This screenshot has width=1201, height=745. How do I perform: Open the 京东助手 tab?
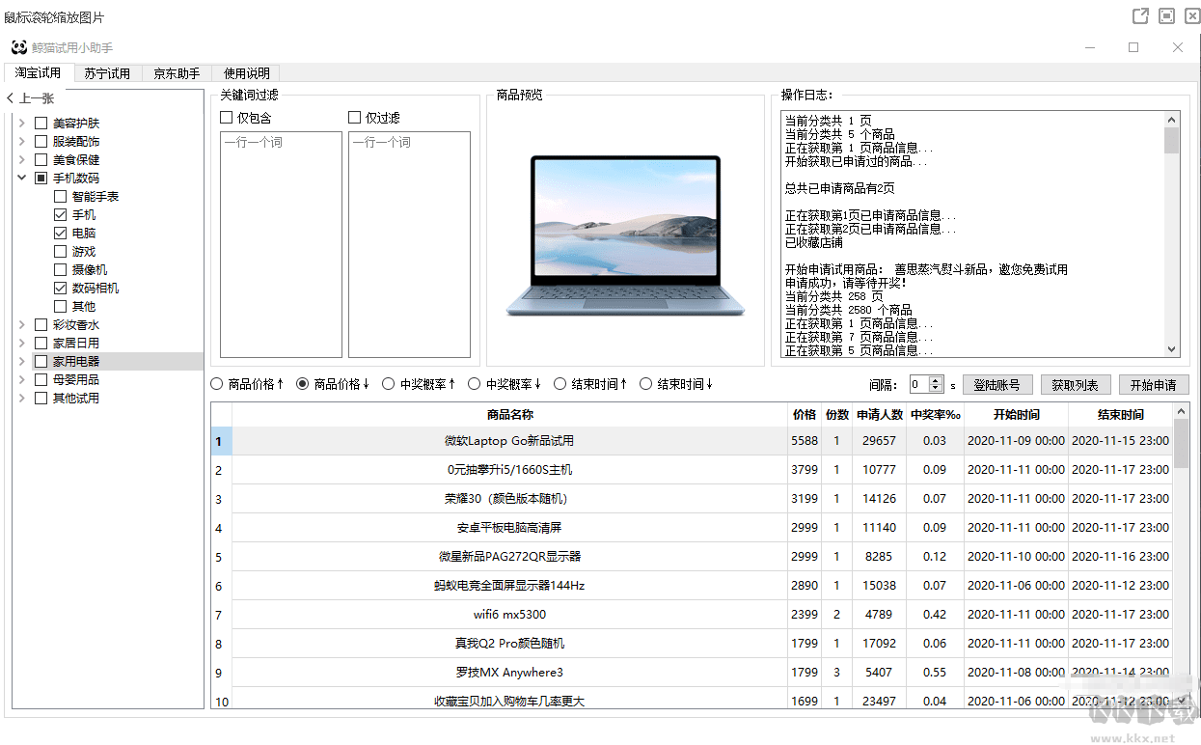tap(177, 73)
